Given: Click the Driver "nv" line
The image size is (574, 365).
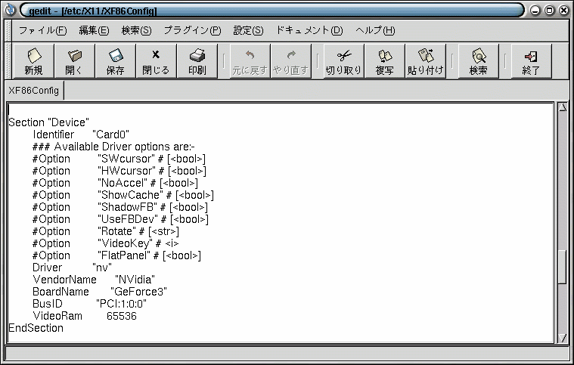Looking at the screenshot, I should 72,268.
